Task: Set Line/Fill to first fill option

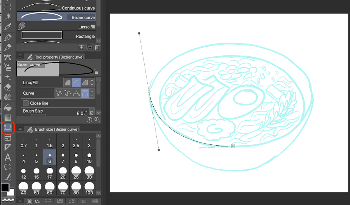Action: pos(68,83)
